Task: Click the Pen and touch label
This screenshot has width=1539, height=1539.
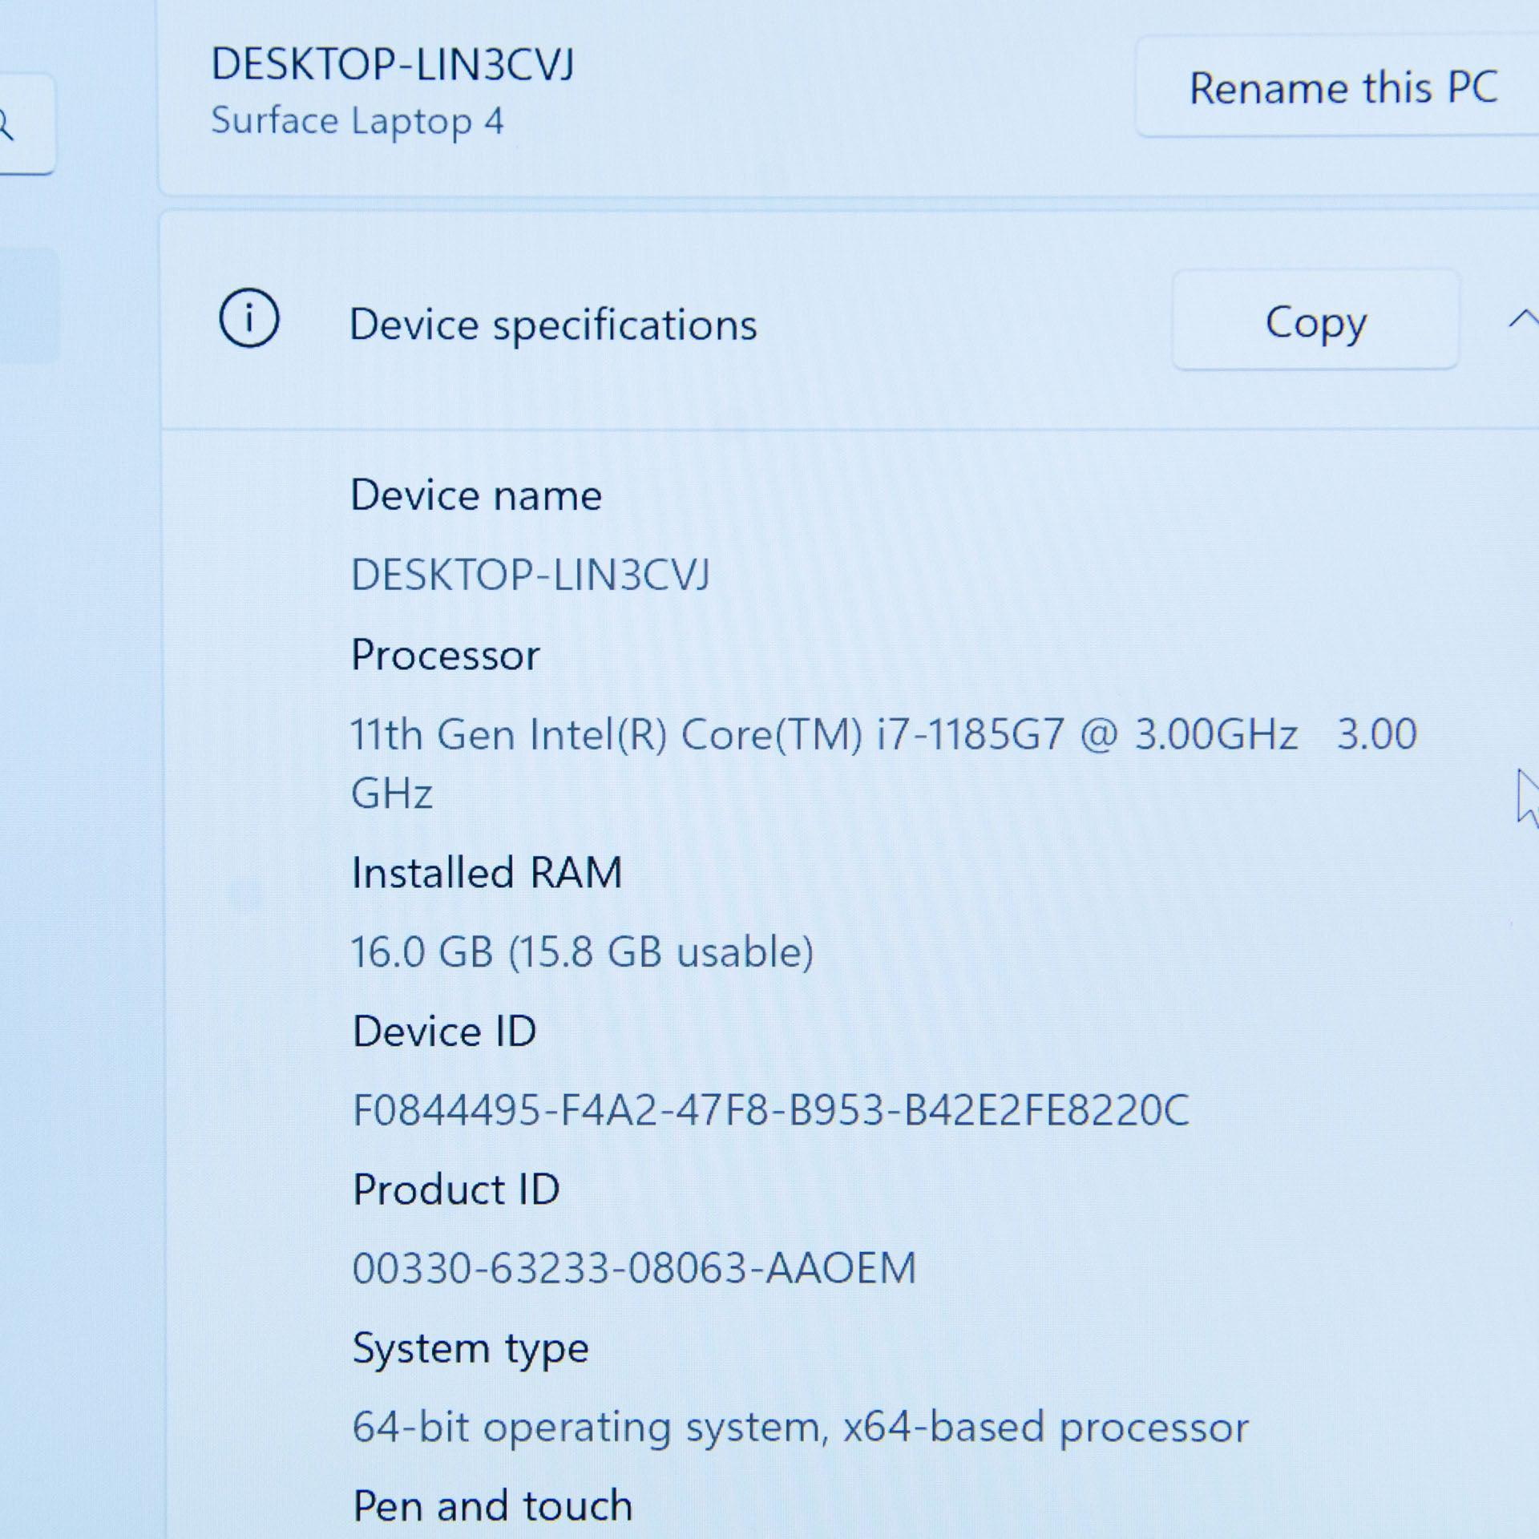Action: (x=493, y=1505)
